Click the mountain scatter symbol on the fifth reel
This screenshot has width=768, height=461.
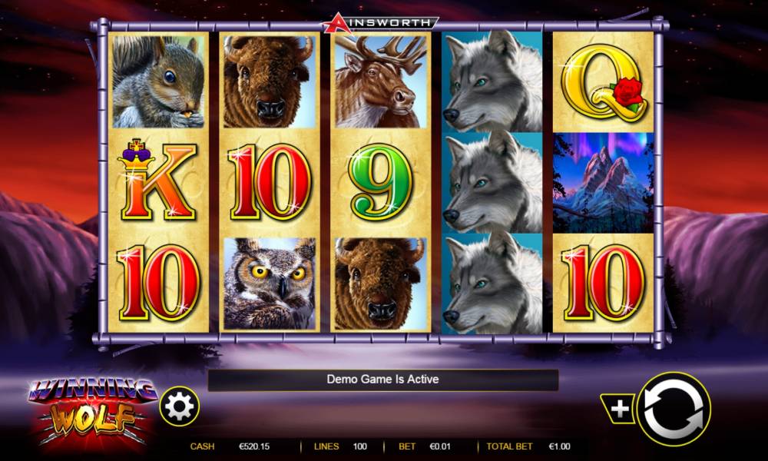(x=604, y=183)
